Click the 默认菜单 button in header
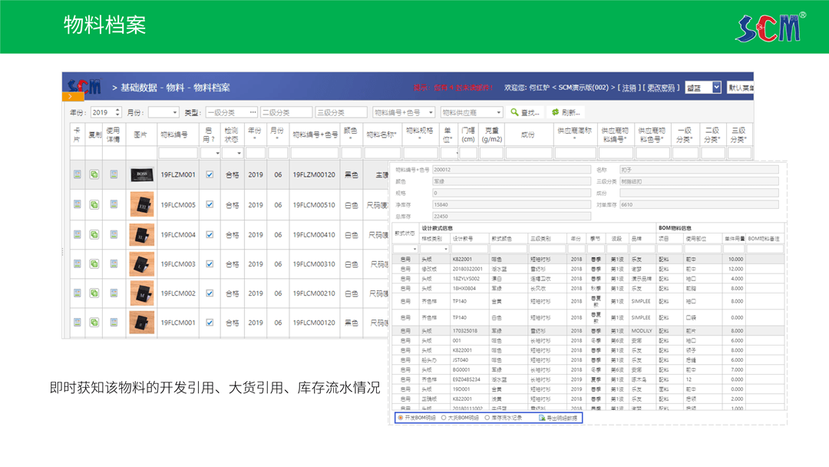Viewport: 829px width, 467px height. click(x=740, y=88)
